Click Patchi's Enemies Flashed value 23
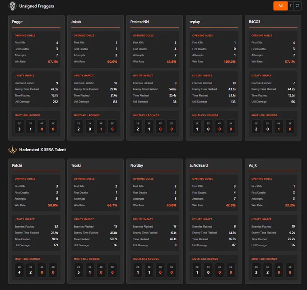 [56, 226]
